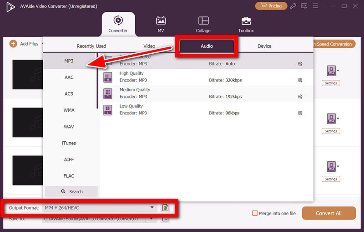Click the key register icon
Image resolution: width=364 pixels, height=232 pixels.
(x=293, y=6)
